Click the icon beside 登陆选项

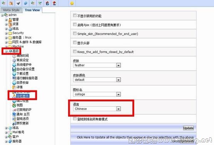14,119
